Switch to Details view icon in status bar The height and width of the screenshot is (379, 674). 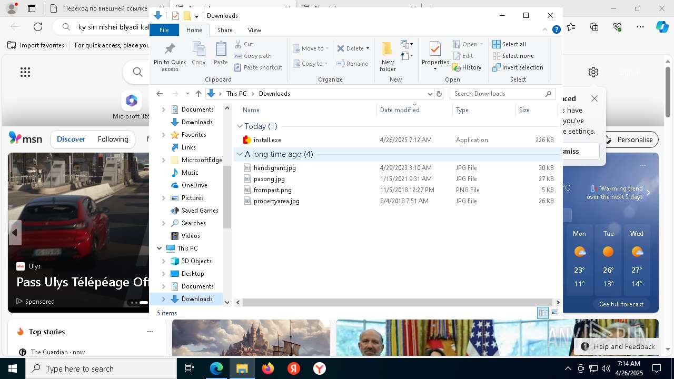coord(543,313)
